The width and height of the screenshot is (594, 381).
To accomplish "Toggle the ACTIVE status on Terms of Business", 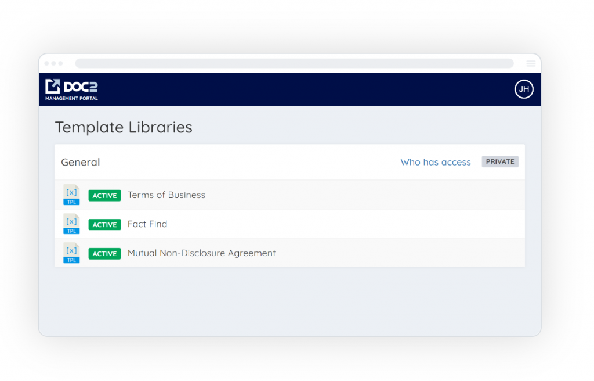I will point(104,195).
